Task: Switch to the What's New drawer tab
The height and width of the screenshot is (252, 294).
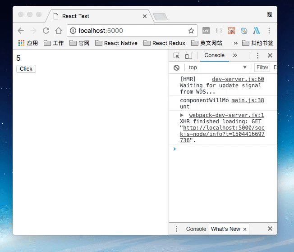Action: coord(225,229)
